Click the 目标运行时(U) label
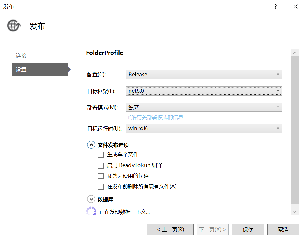Screen dimensions: 306x242 pyautogui.click(x=105, y=129)
